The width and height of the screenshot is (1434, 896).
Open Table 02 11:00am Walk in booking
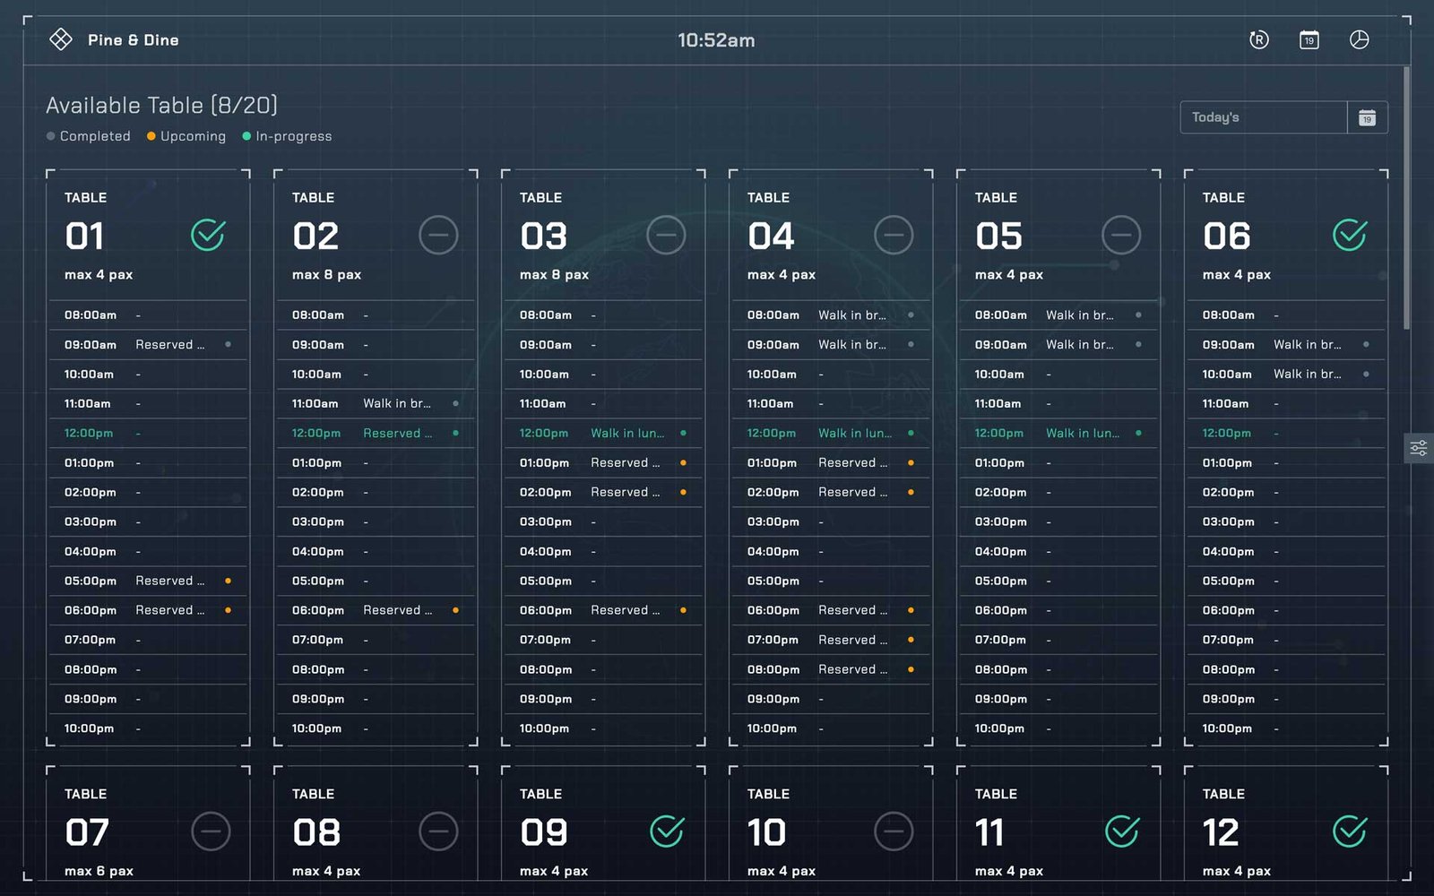tap(397, 404)
